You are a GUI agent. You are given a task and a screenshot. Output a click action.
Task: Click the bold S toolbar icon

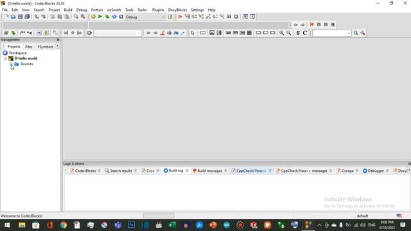click(298, 33)
